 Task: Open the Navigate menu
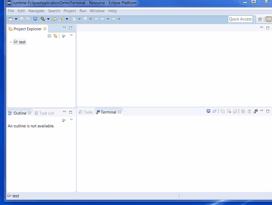pos(36,11)
